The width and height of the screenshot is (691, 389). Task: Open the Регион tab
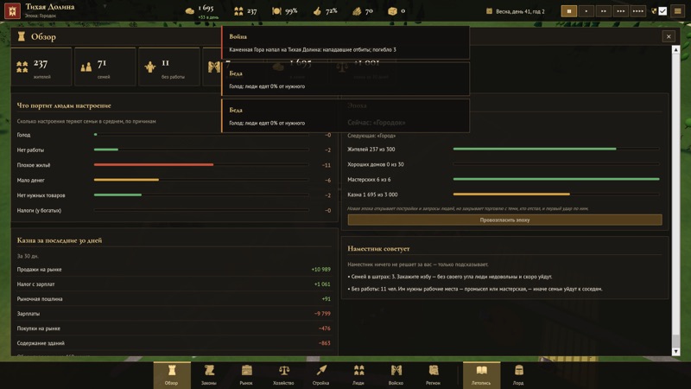tap(434, 375)
